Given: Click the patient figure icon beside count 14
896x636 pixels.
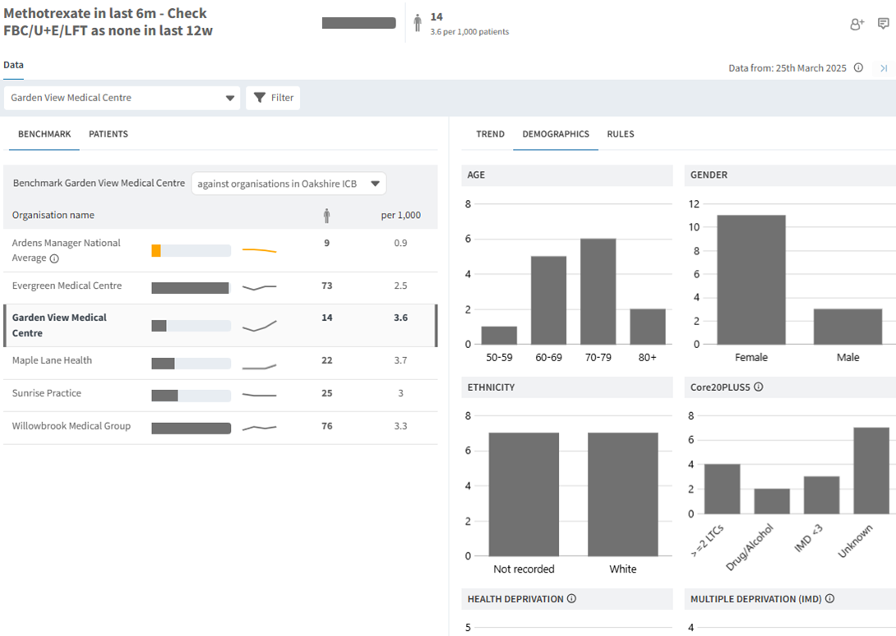Looking at the screenshot, I should 418,23.
